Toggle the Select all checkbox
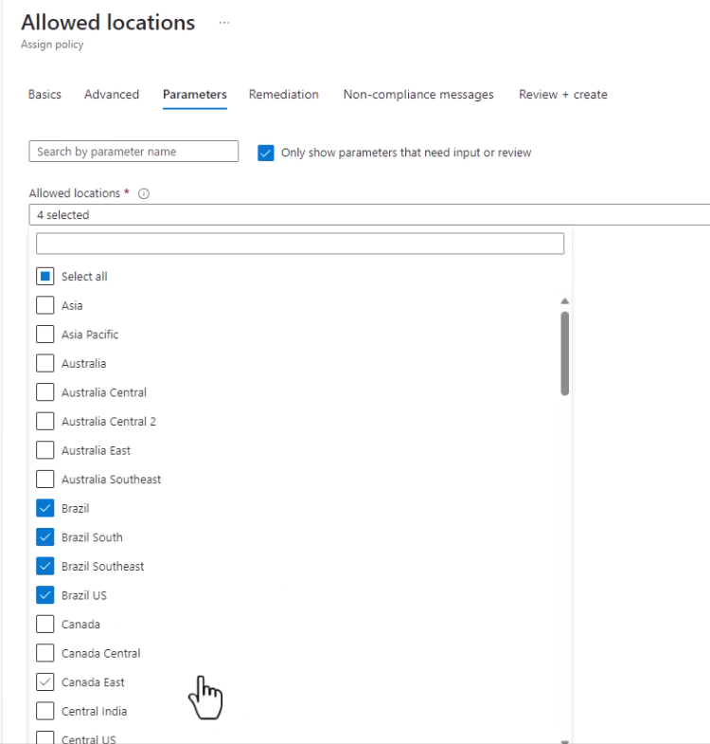The height and width of the screenshot is (744, 710). tap(45, 276)
